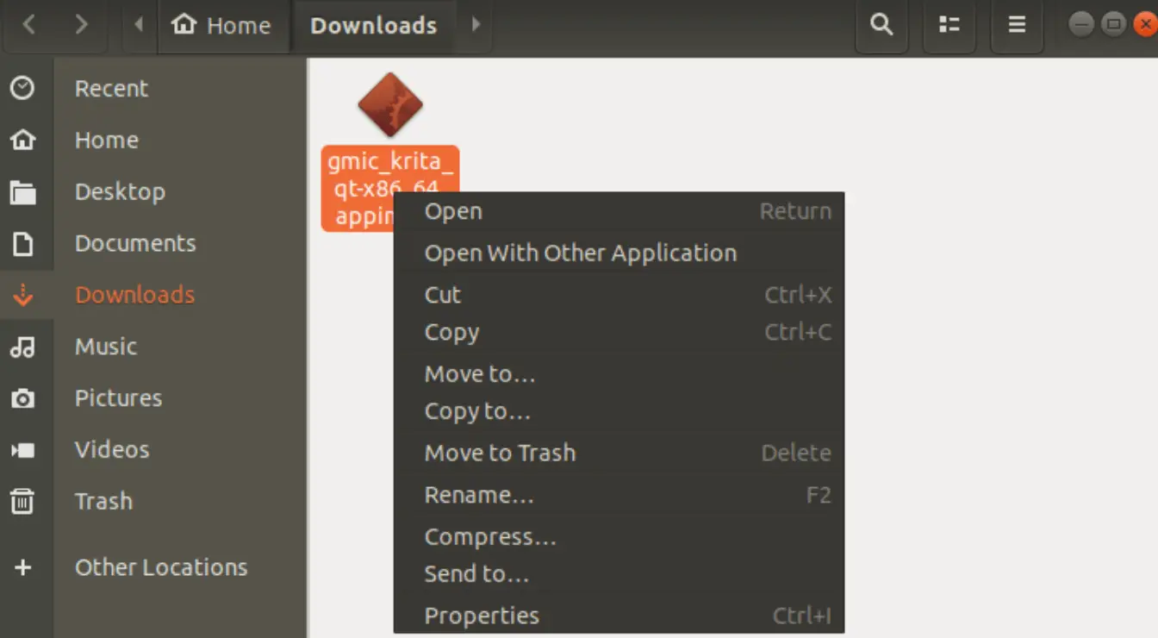Image resolution: width=1158 pixels, height=638 pixels.
Task: Maximize the Files window
Action: point(1114,24)
